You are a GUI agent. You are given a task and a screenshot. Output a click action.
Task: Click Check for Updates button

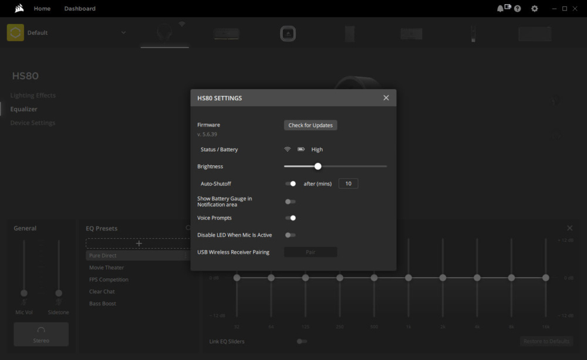point(311,125)
